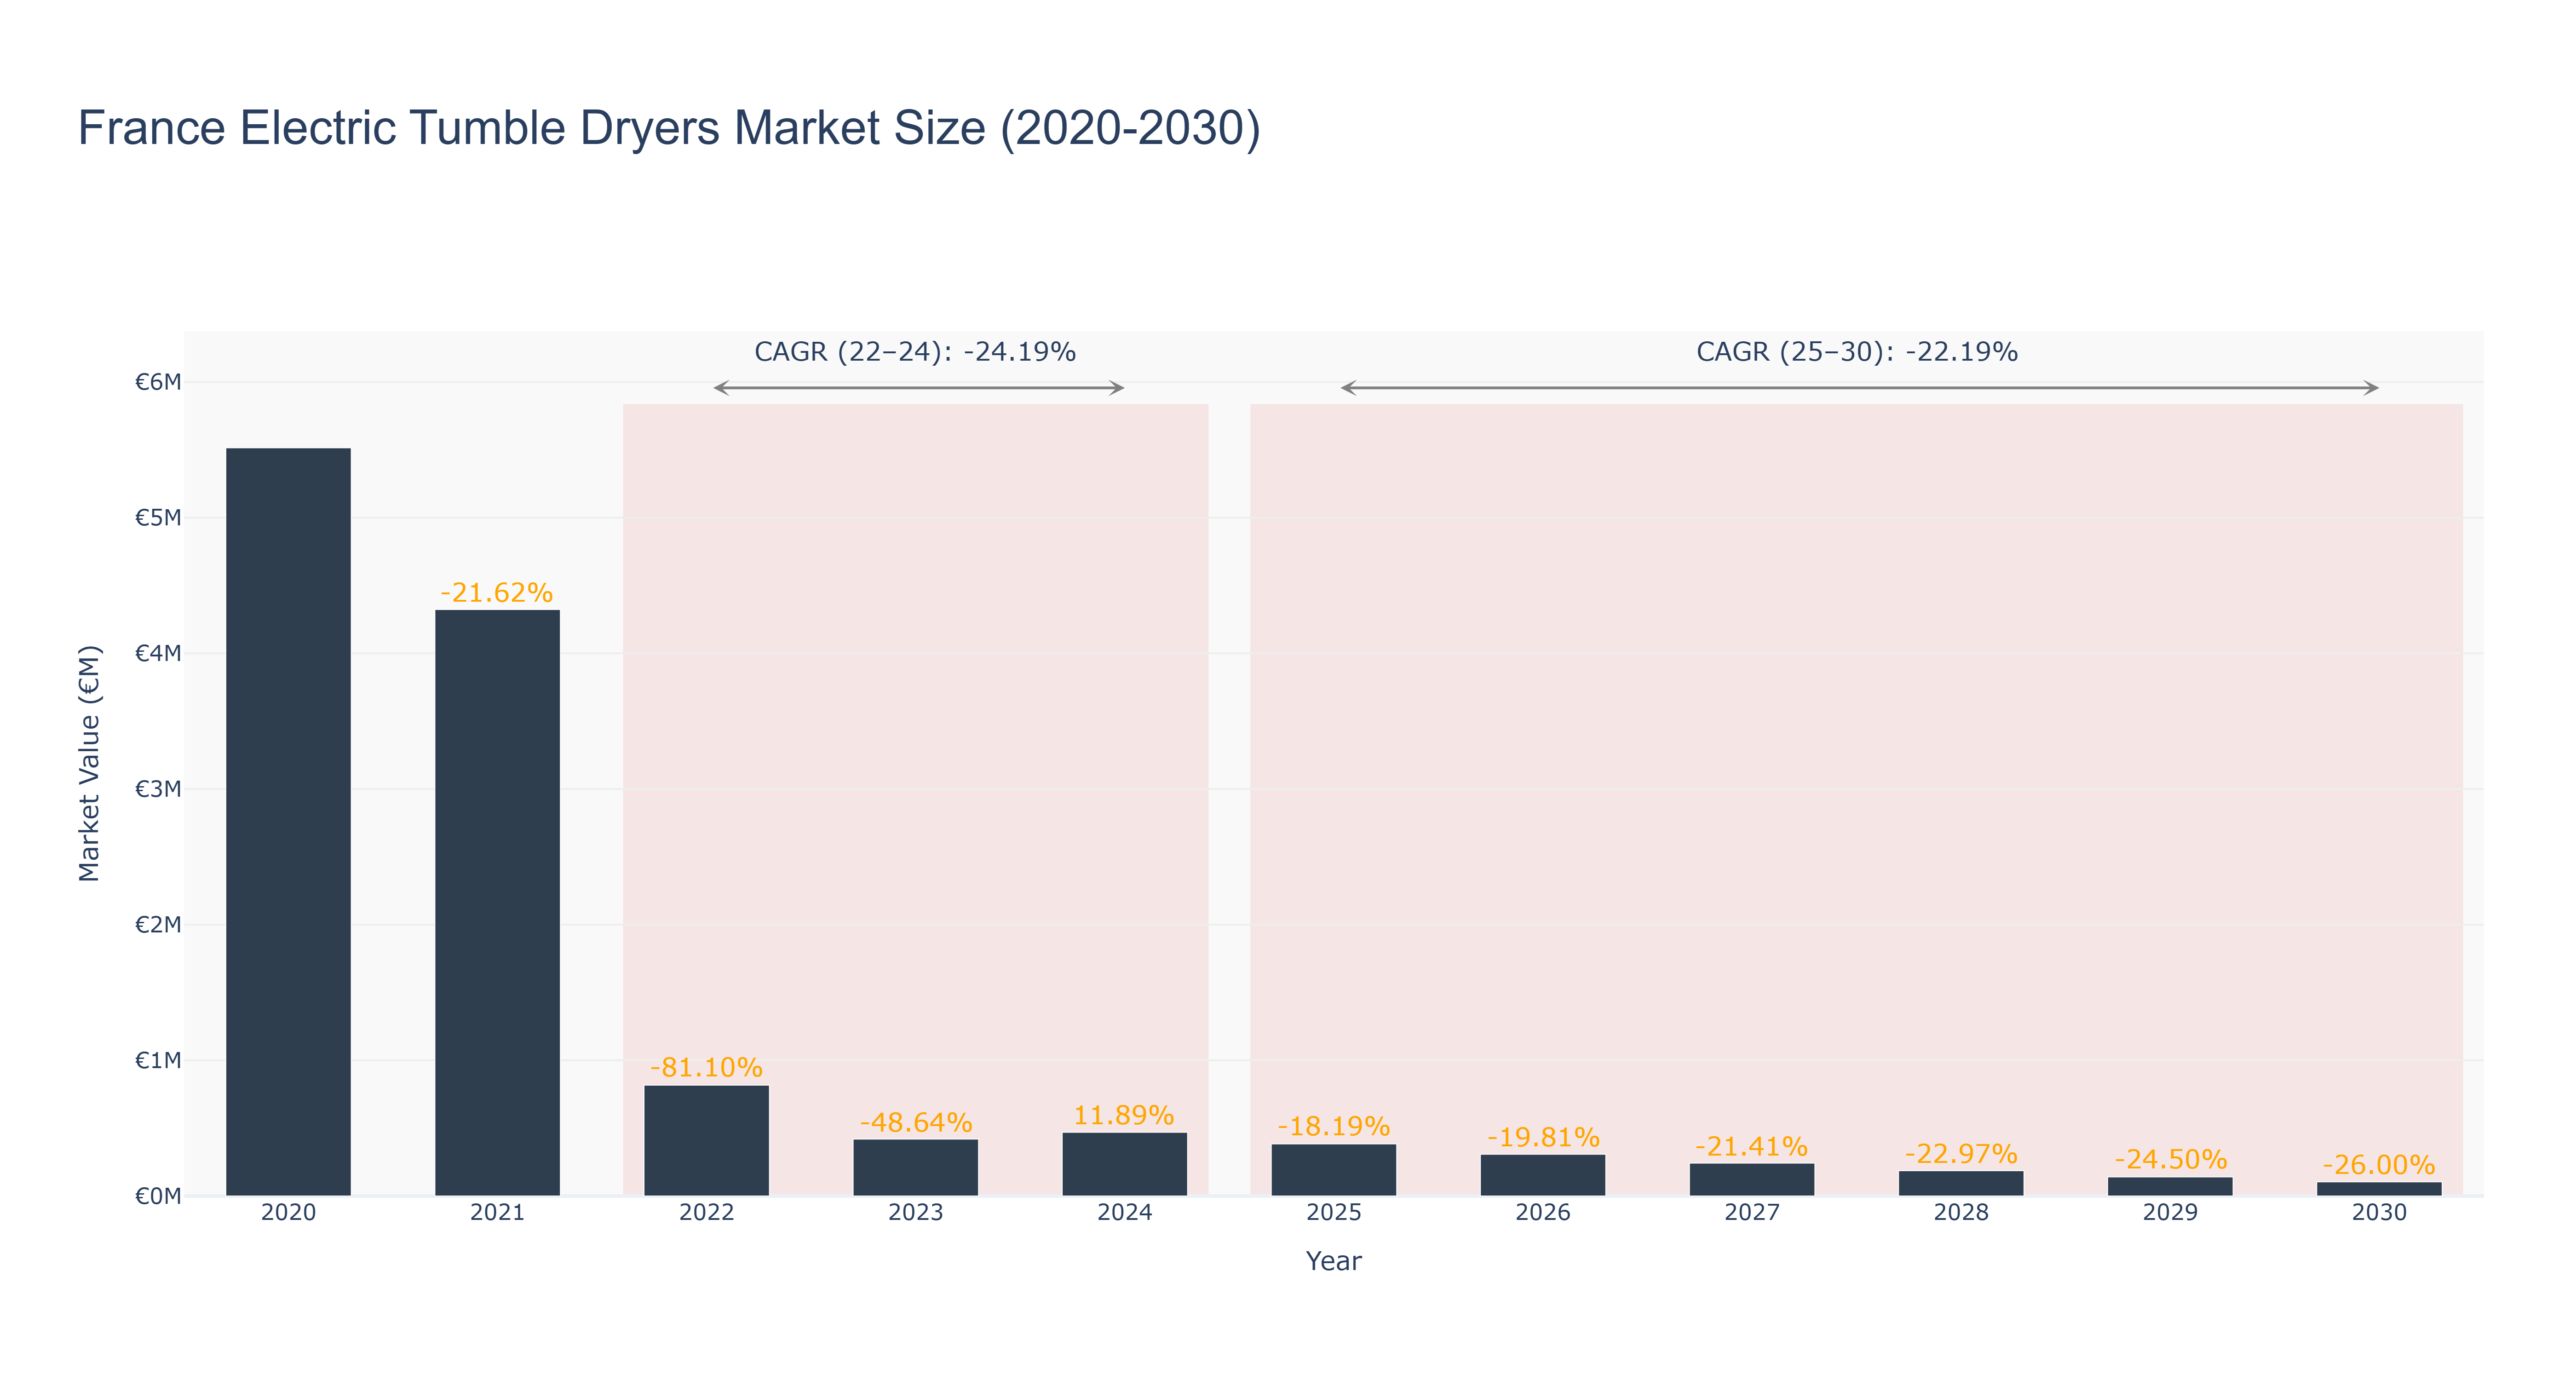Click the 'CAGR (25–30): -22.19%' annotation
2576x1380 pixels.
1857,352
